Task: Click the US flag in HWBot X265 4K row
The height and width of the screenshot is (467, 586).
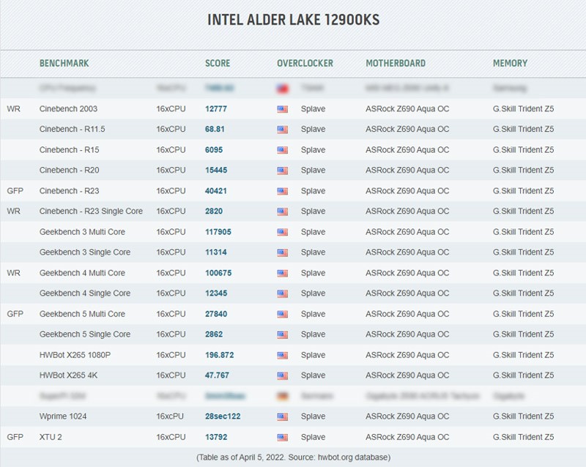Action: tap(282, 376)
